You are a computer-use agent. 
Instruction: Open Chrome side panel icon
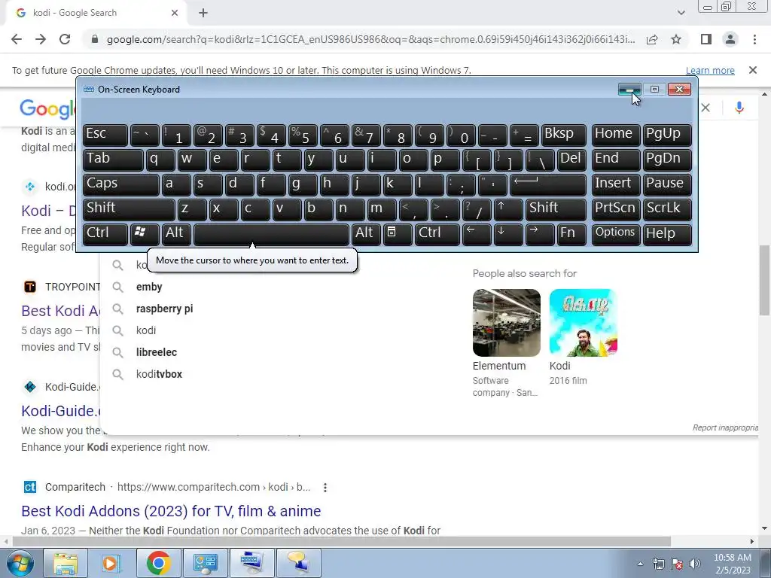(706, 39)
